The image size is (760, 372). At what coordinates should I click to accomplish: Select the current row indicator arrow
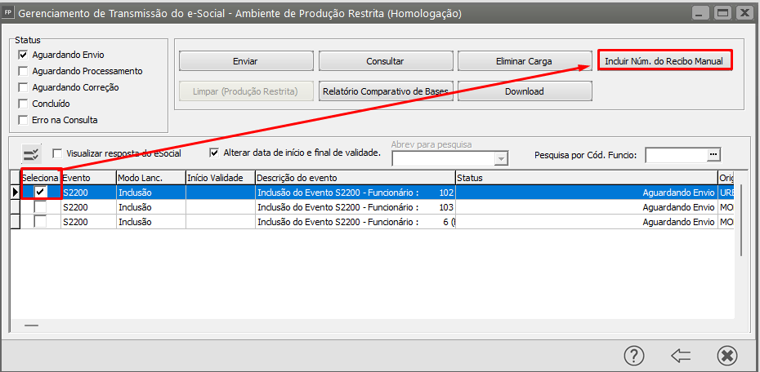[16, 193]
